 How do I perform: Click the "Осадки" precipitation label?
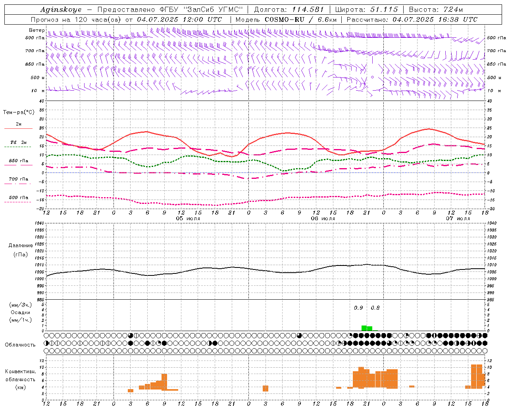(x=20, y=313)
